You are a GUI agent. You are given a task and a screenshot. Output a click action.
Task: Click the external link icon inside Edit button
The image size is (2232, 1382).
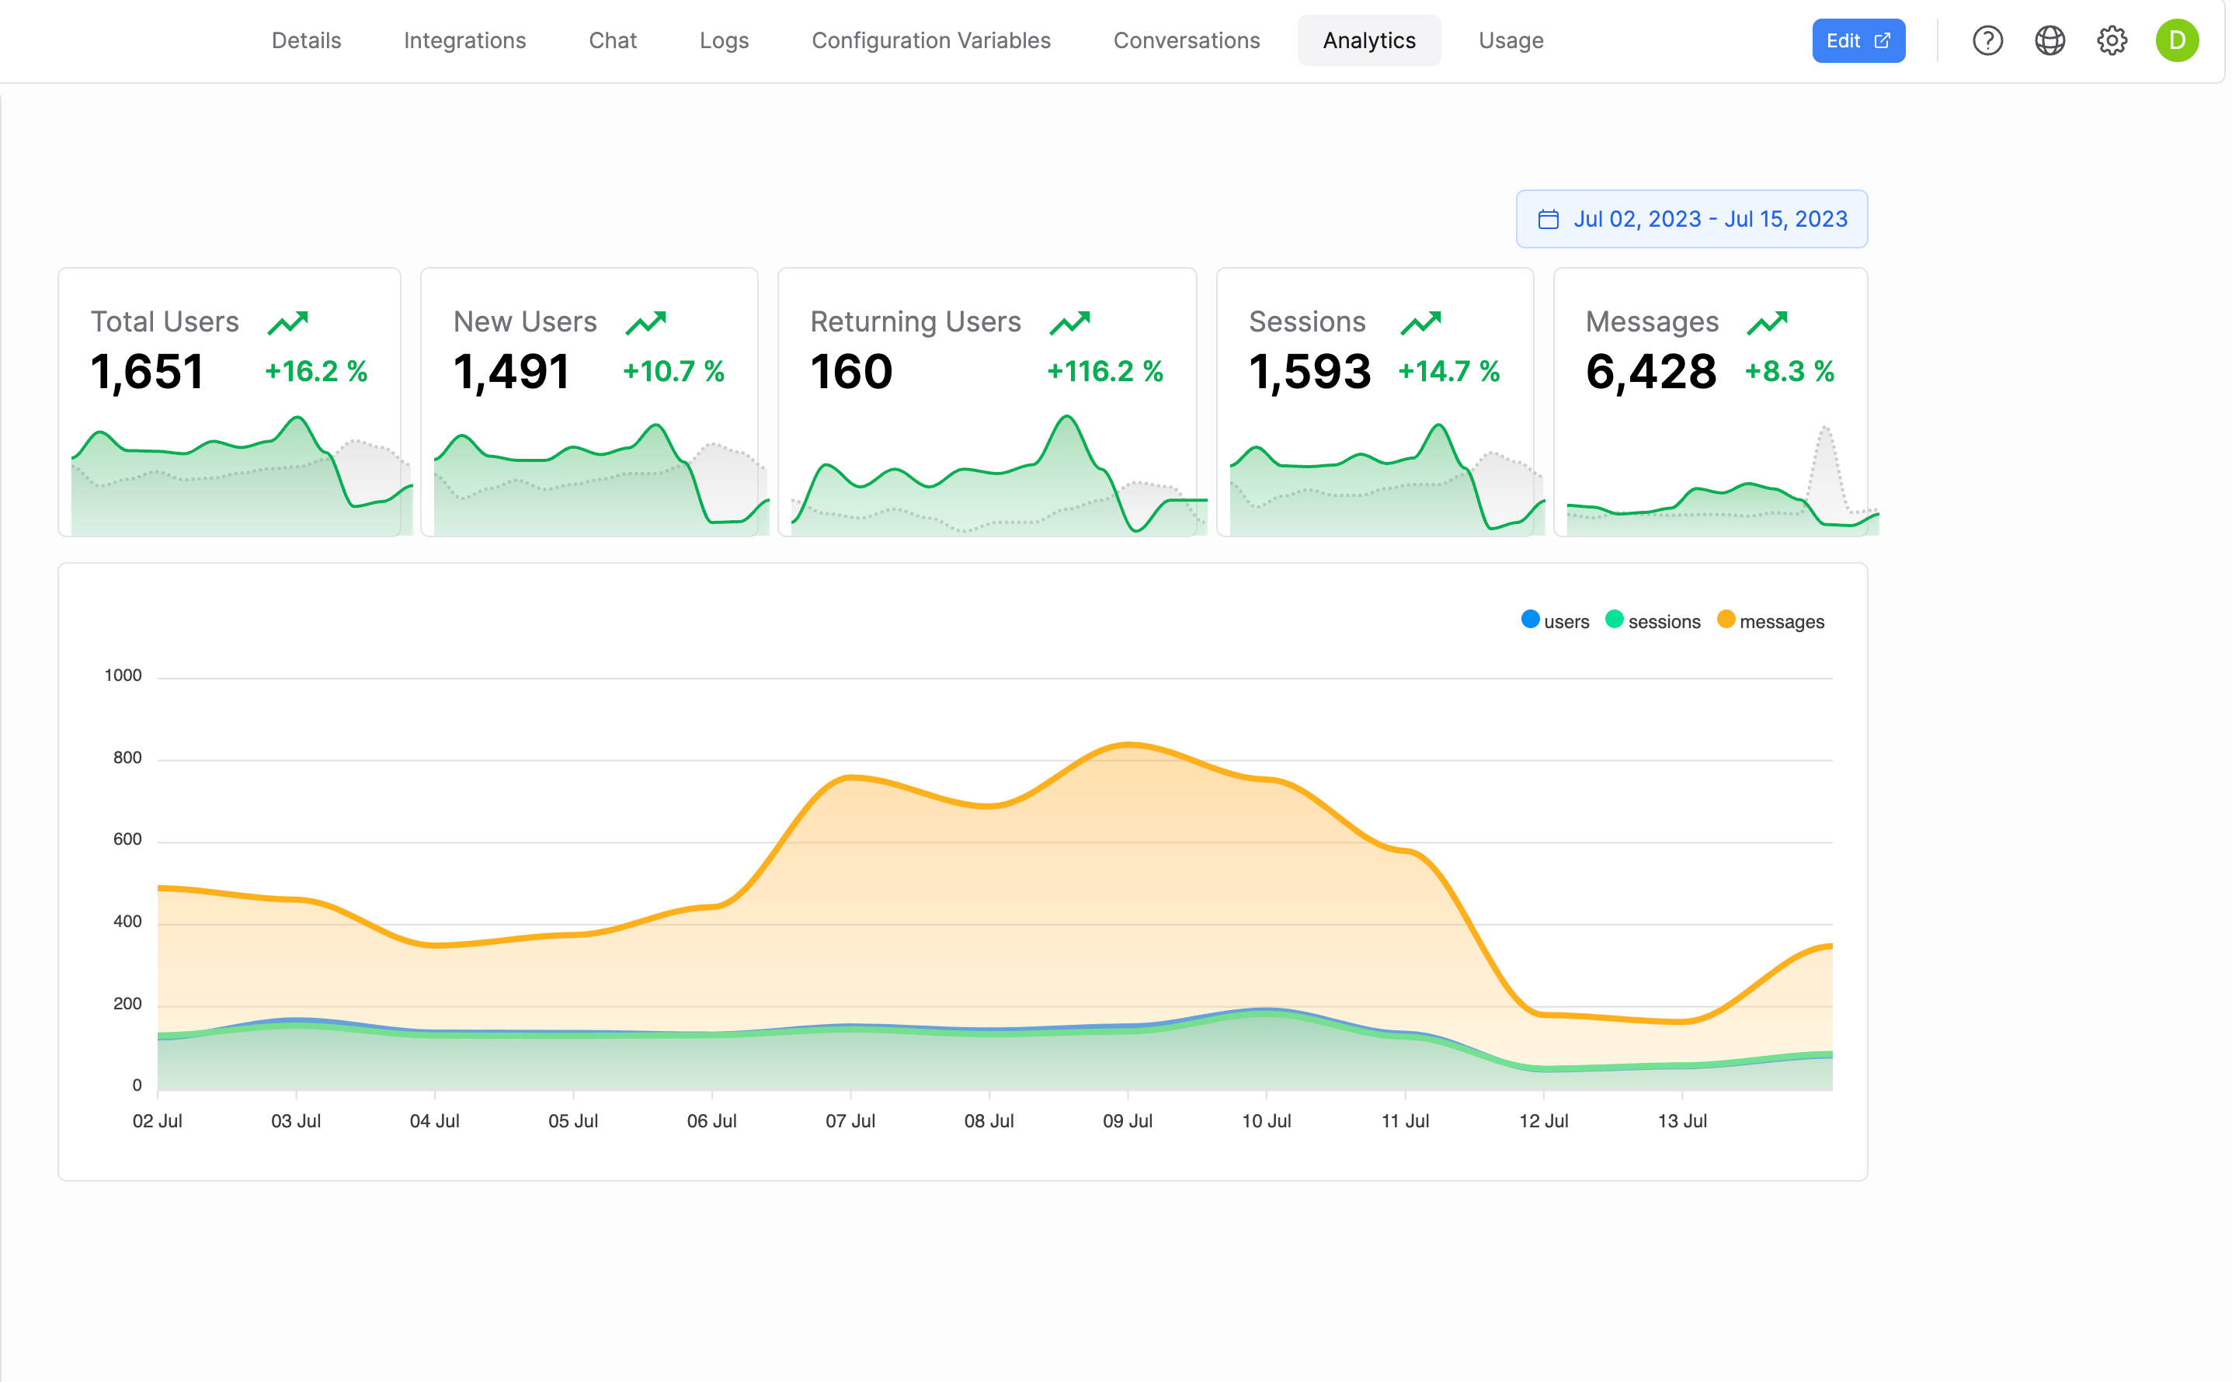pyautogui.click(x=1882, y=40)
